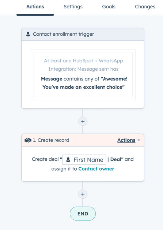Click the person icon inside First Name token

[x=68, y=160]
